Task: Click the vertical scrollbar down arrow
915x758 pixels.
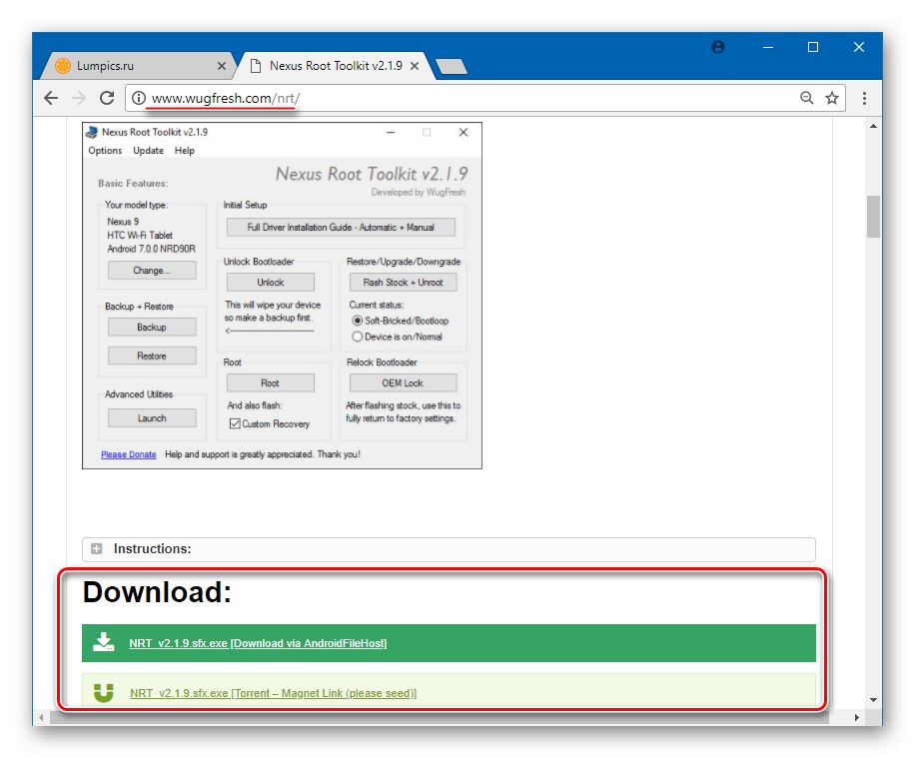Action: tap(873, 700)
